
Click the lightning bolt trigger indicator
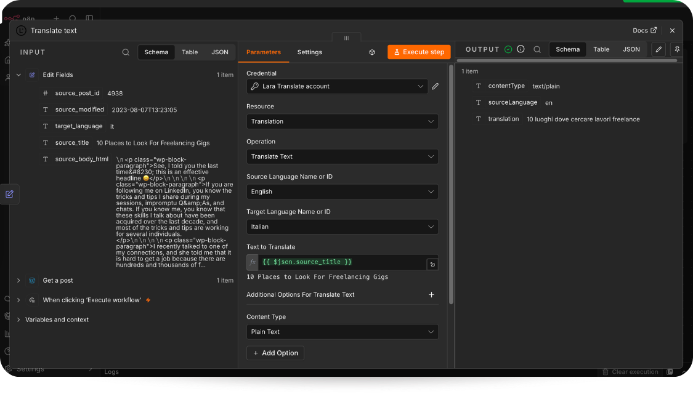148,300
